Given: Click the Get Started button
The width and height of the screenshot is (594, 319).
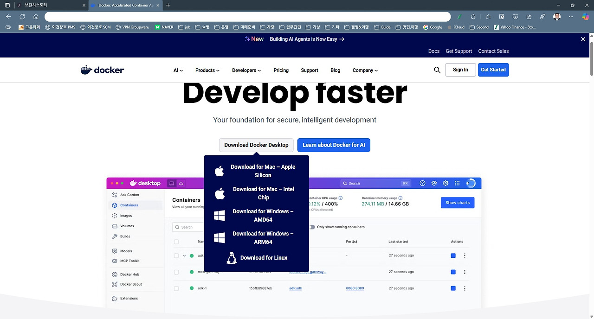Looking at the screenshot, I should 493,70.
